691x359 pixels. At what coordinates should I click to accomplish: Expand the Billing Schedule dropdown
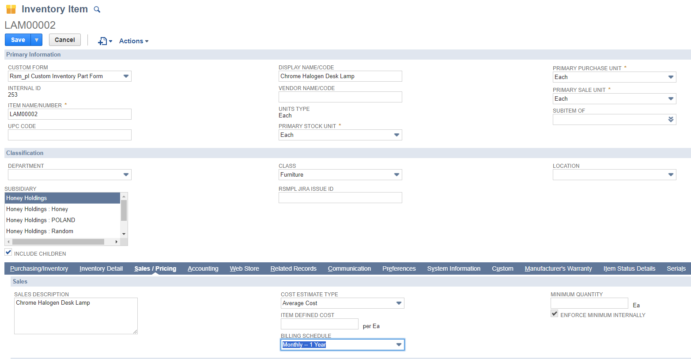[x=399, y=345]
